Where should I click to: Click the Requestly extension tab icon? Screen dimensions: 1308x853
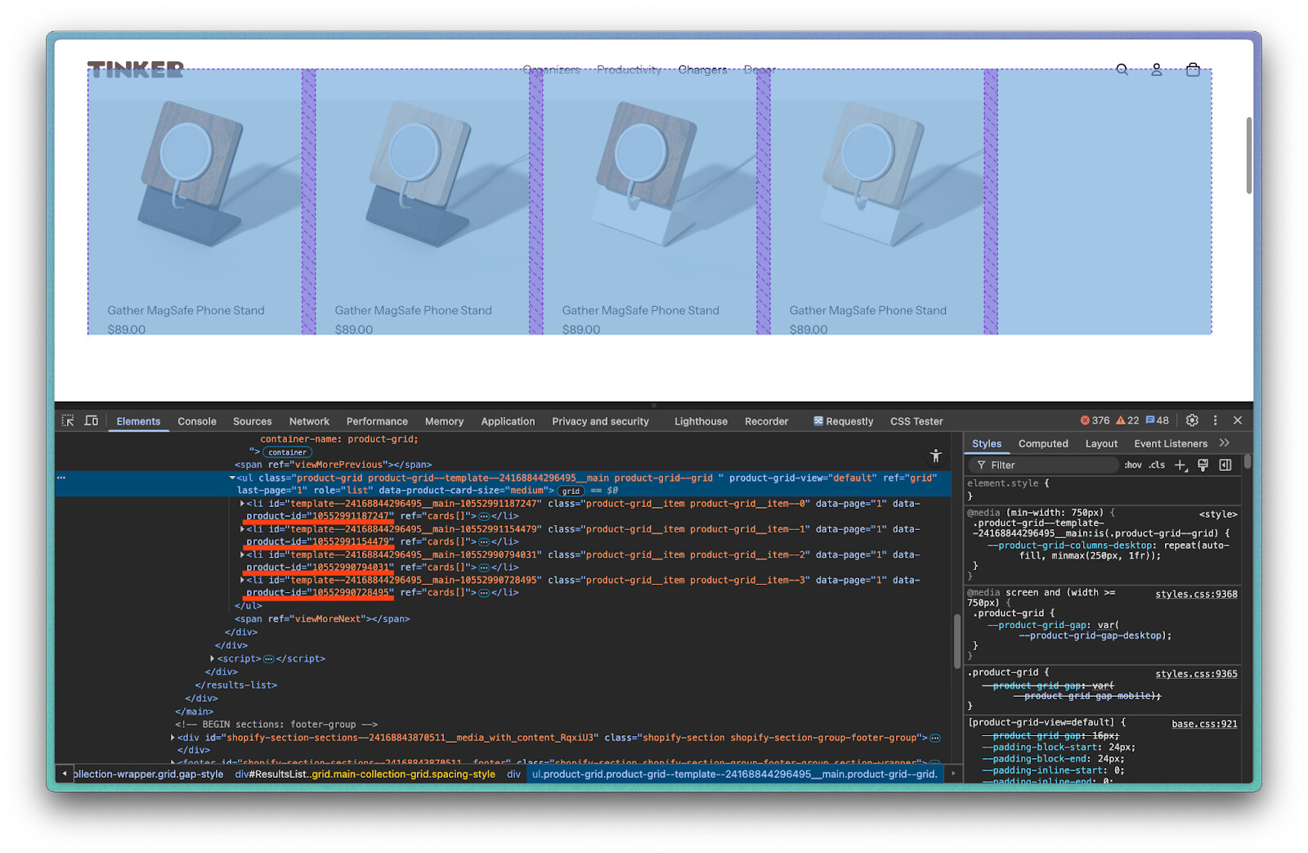point(818,421)
